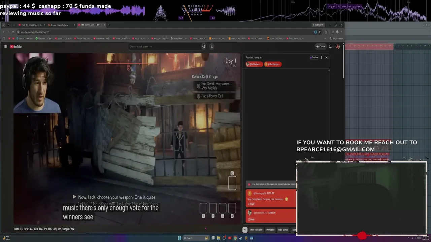
Task: Click the Create button on YouTube
Action: point(321,46)
